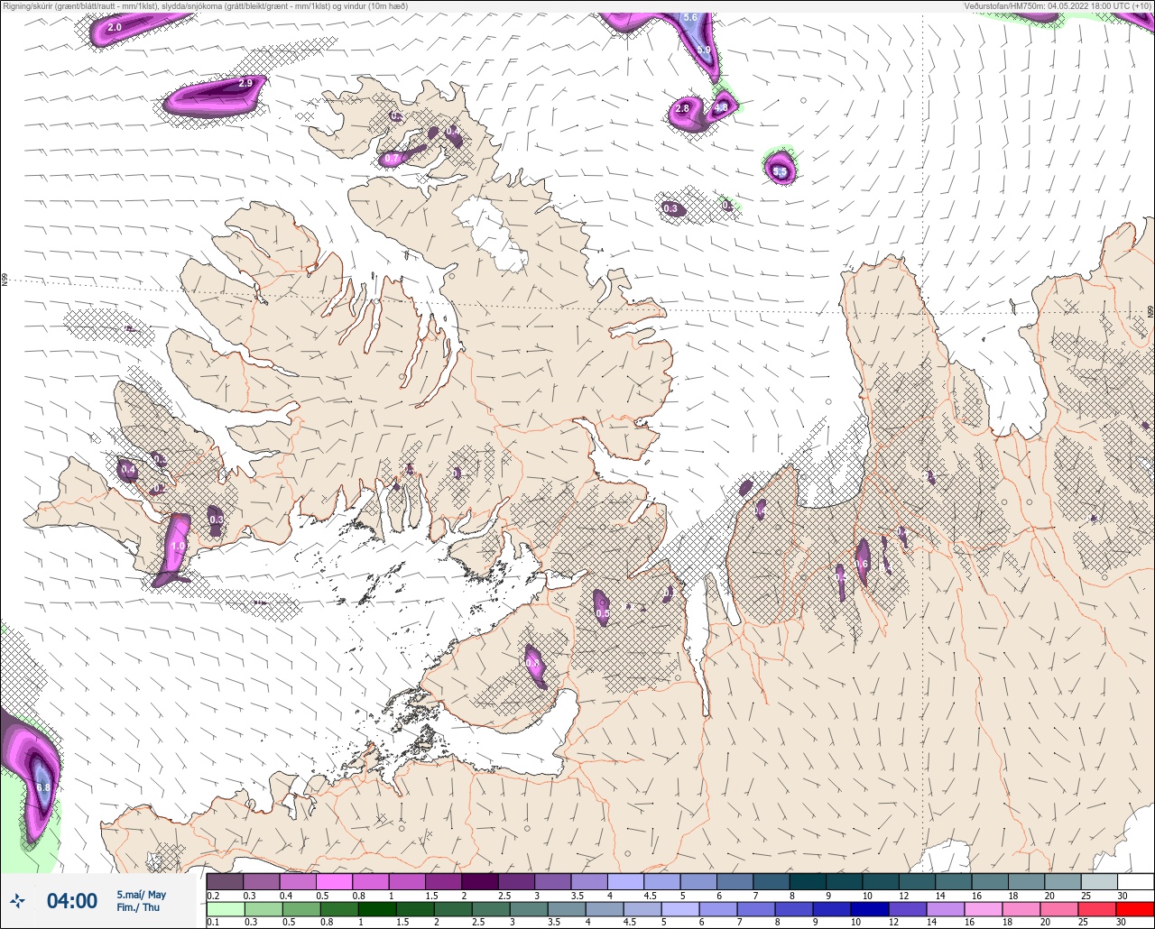Click the wind-rose icon beside the 04:00 time
The image size is (1155, 929).
coord(17,900)
